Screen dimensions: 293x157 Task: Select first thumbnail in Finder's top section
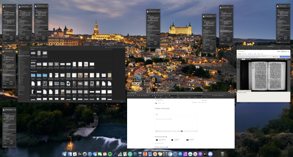click(x=33, y=53)
